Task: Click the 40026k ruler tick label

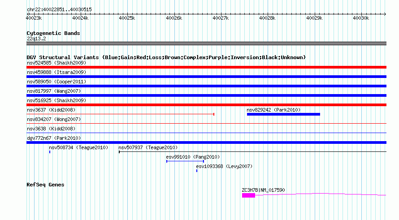Action: (174, 18)
